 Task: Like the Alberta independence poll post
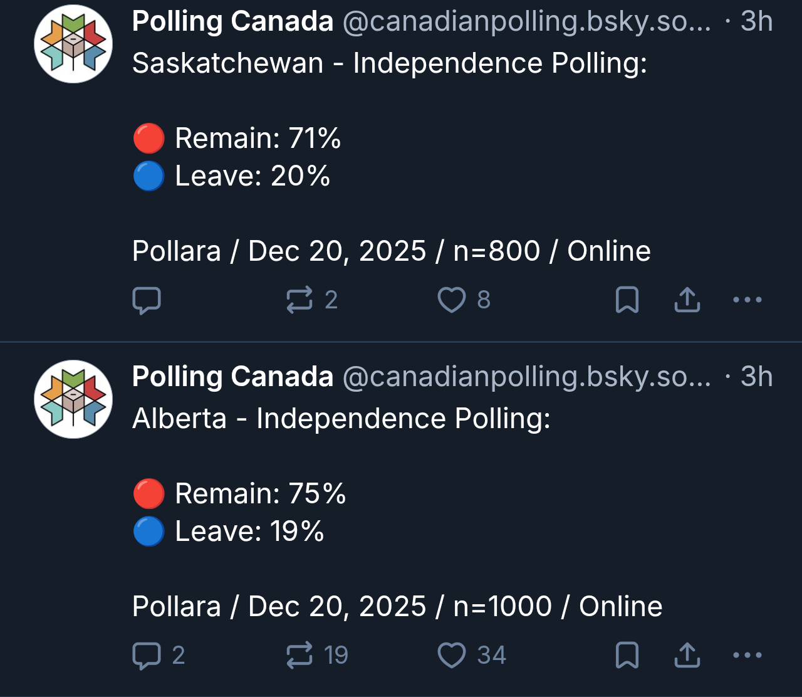(x=451, y=656)
